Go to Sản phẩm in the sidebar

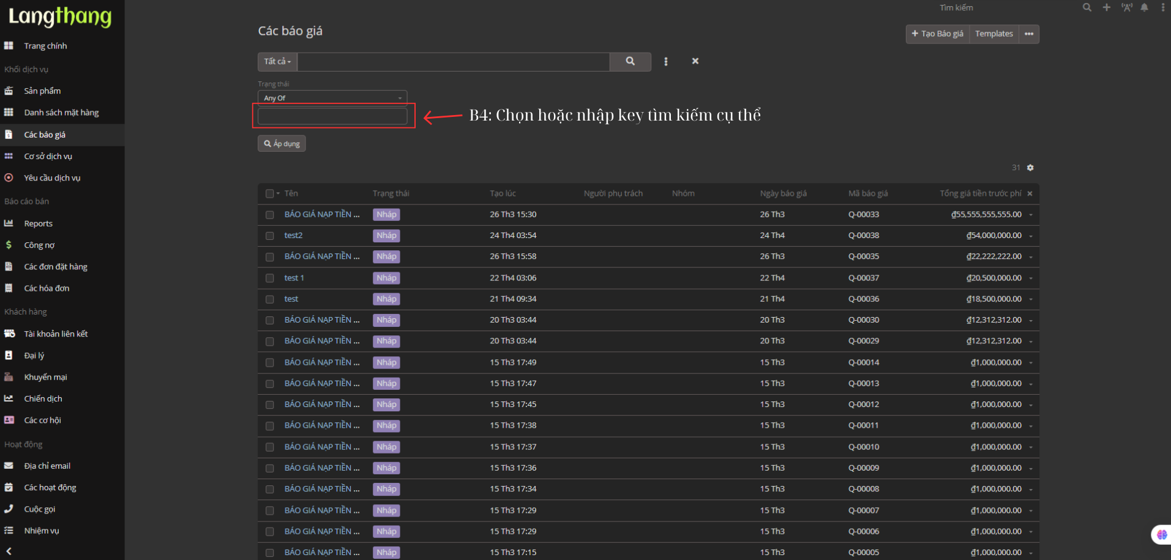[x=42, y=91]
